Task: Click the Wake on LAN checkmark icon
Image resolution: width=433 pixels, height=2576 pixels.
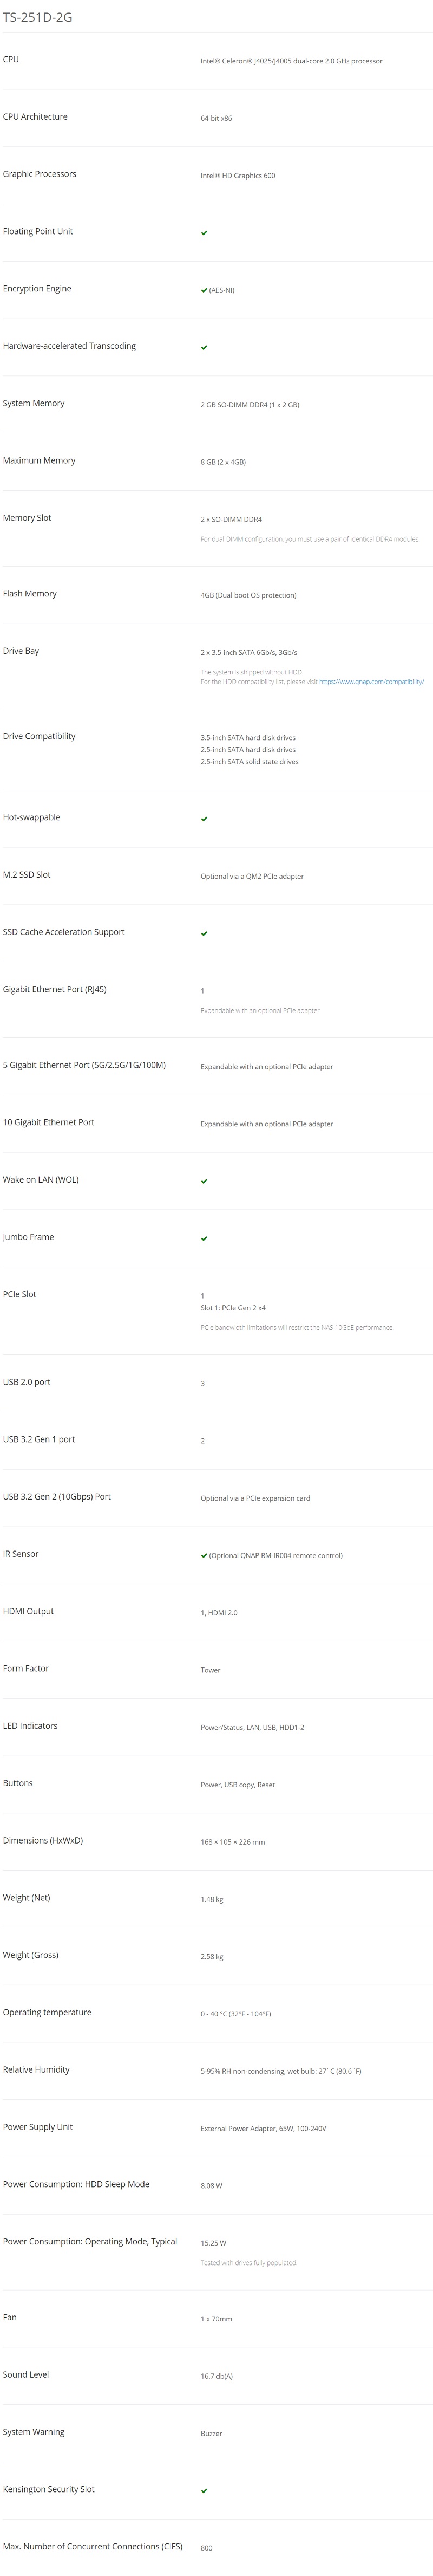Action: [x=204, y=1181]
